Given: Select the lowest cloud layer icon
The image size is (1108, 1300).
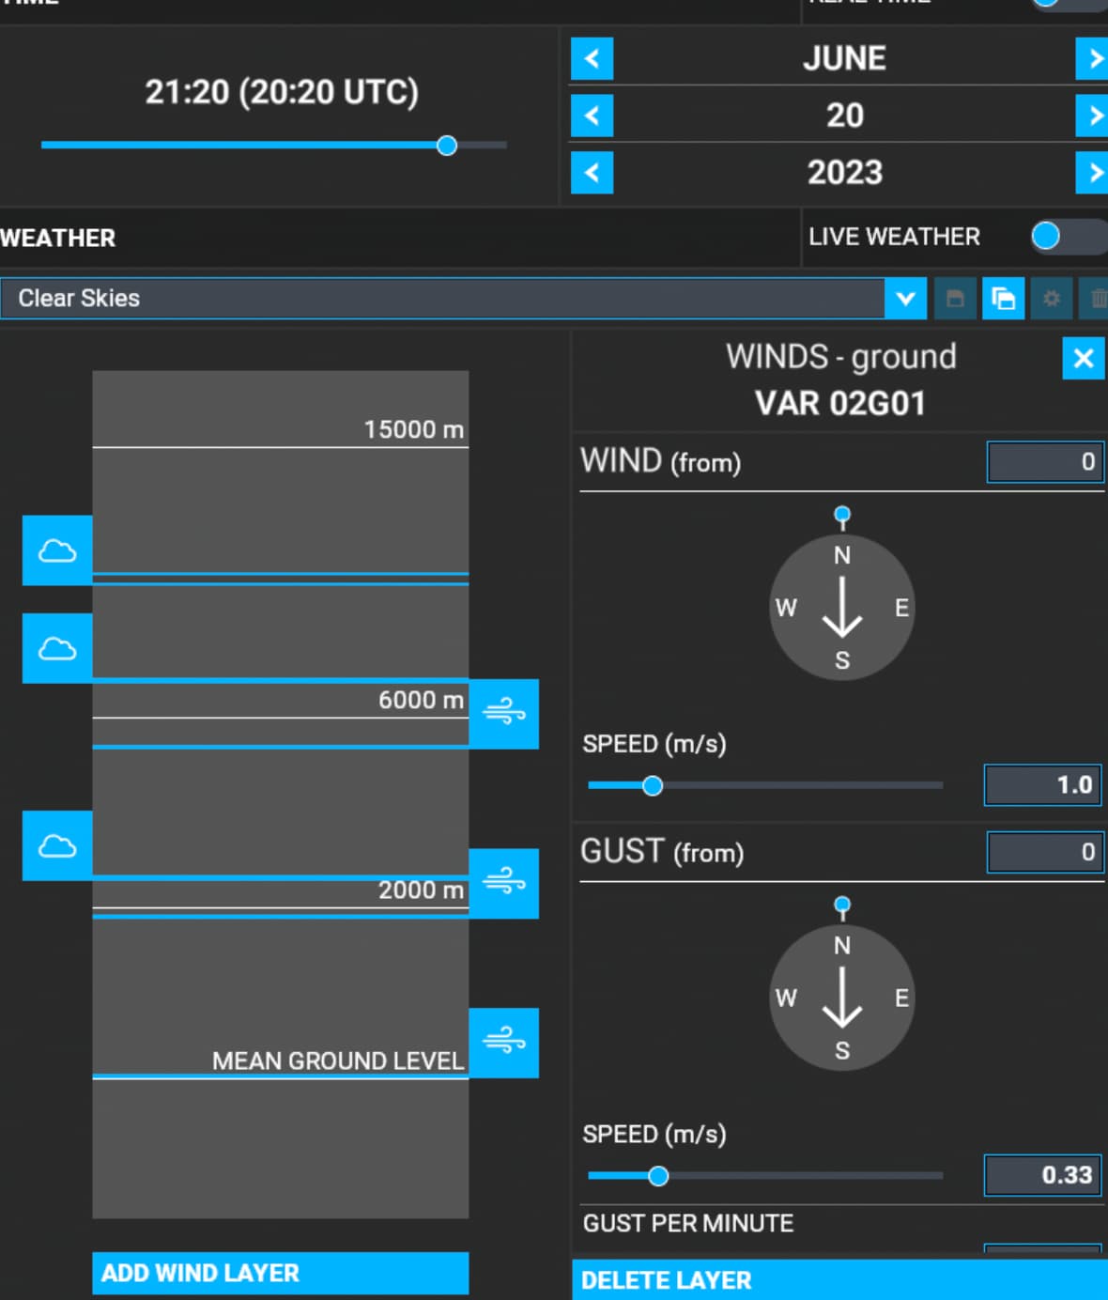Looking at the screenshot, I should [57, 845].
